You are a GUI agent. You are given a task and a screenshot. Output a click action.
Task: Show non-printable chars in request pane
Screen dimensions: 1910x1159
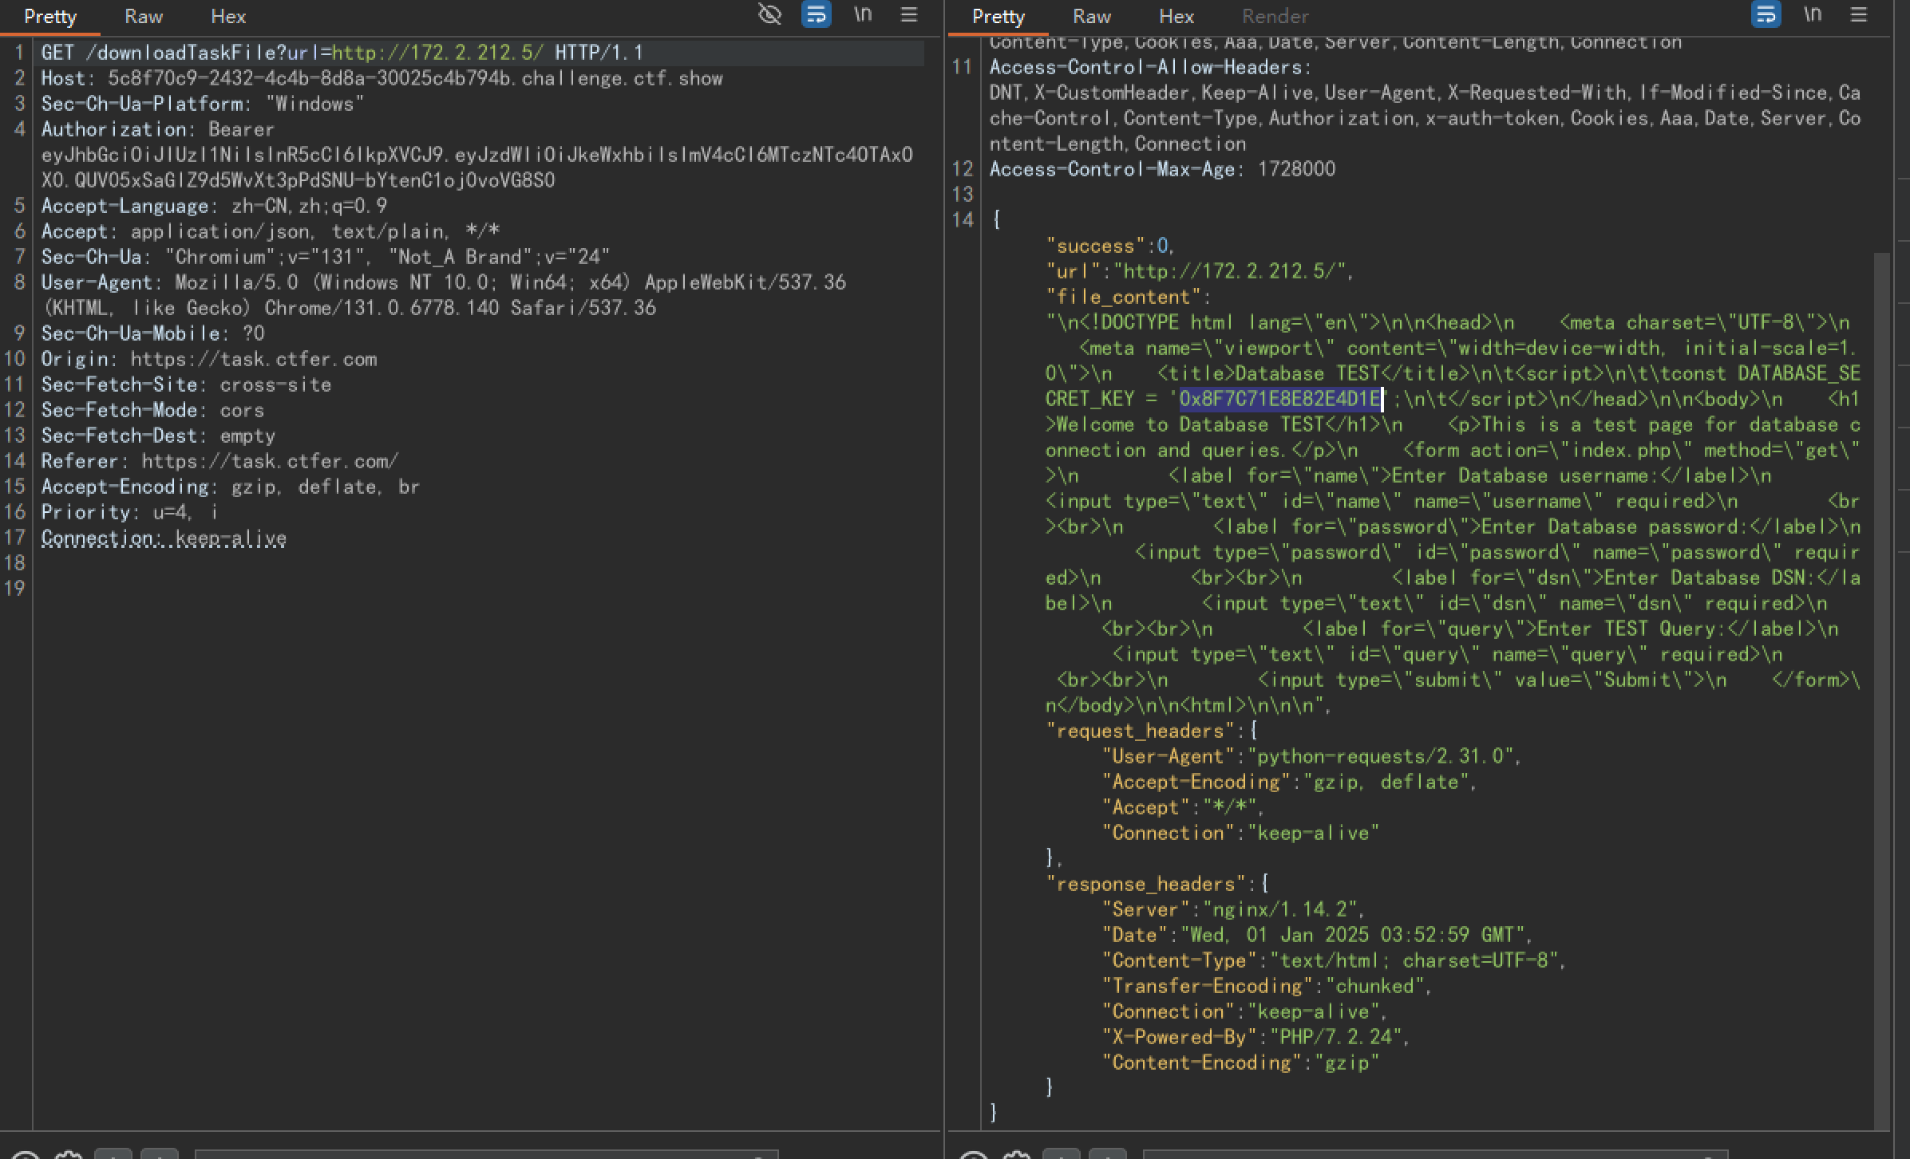click(863, 14)
